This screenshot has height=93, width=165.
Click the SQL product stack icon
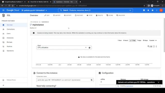point(3,16)
